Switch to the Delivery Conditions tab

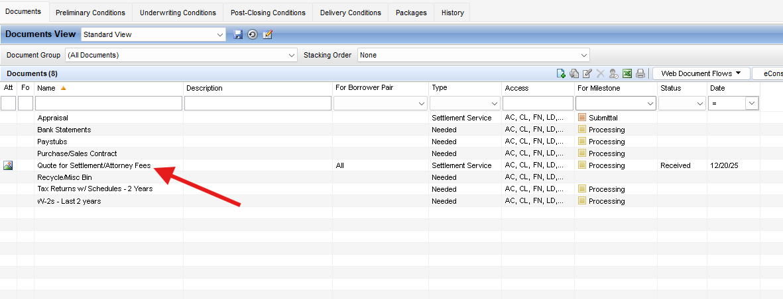click(351, 13)
